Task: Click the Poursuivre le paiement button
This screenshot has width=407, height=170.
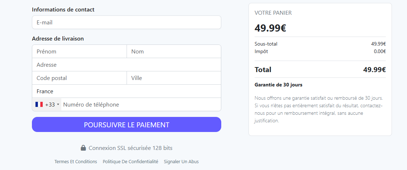Action: pyautogui.click(x=127, y=124)
